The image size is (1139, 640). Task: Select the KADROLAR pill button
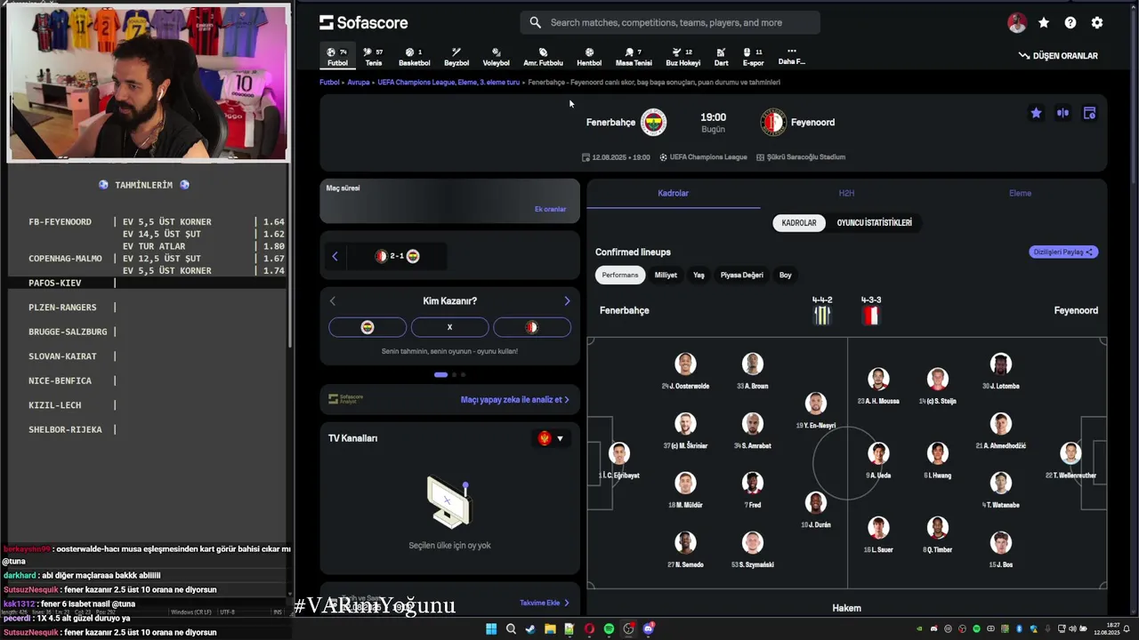799,223
